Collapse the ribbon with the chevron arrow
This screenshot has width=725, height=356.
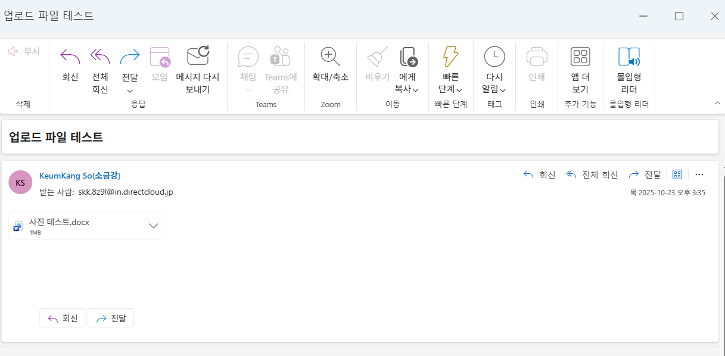point(717,104)
